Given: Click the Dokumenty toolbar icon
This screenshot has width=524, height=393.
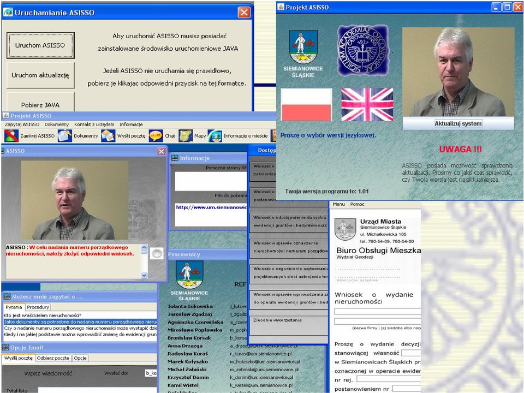Looking at the screenshot, I should coord(65,136).
